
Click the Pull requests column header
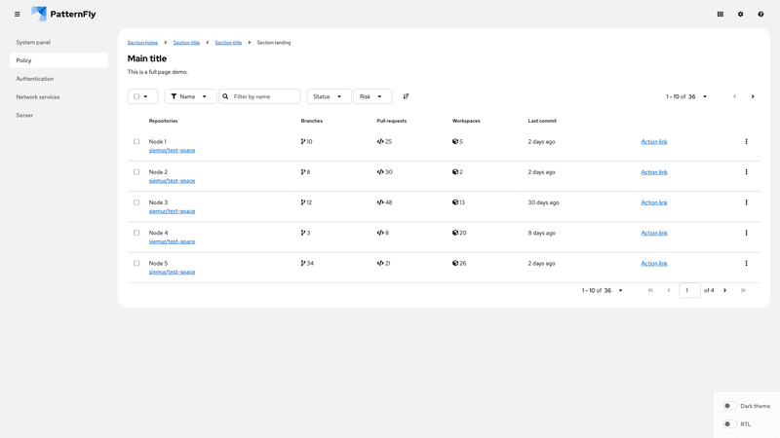[x=392, y=121]
